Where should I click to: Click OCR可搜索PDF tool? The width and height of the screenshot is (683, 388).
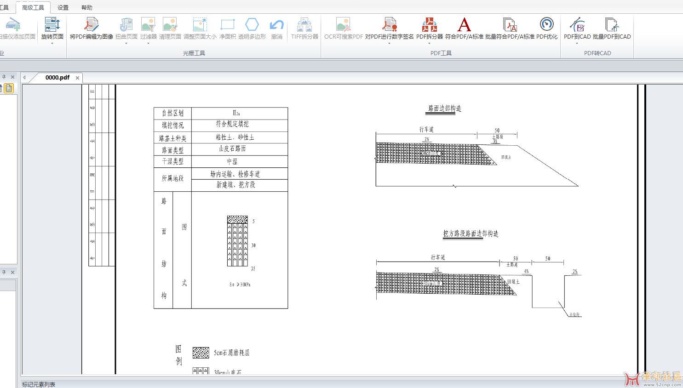click(x=344, y=28)
